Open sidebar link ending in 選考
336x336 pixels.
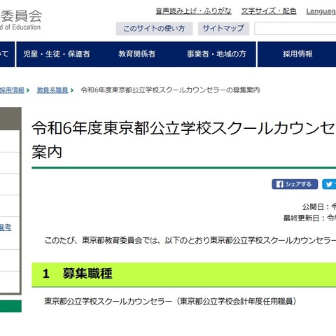(x=6, y=227)
